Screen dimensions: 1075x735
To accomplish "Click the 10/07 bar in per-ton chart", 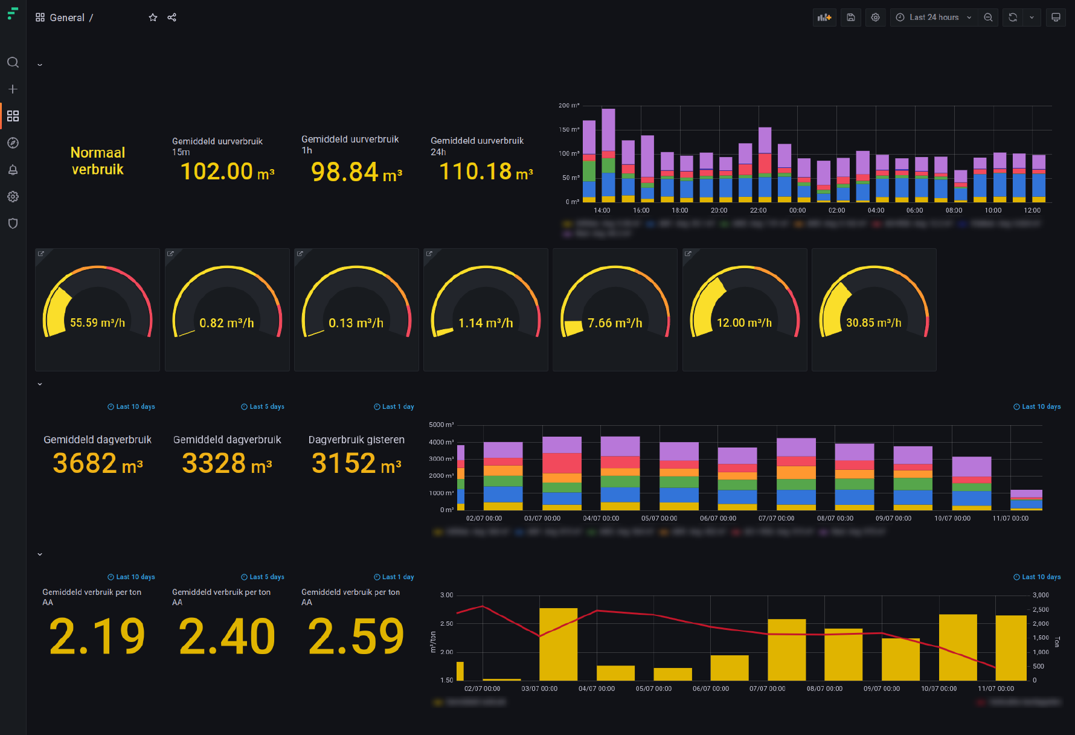I will tap(958, 647).
